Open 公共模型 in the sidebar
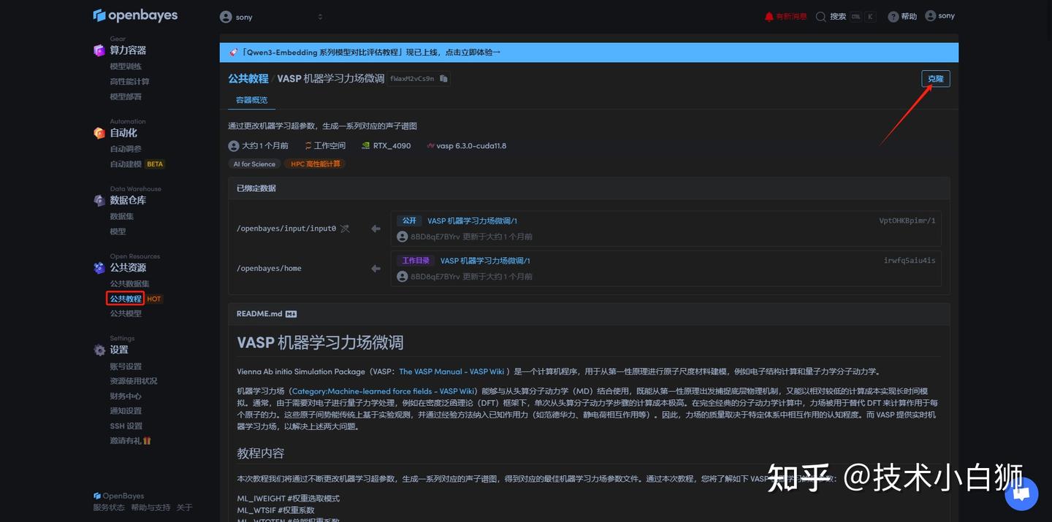Viewport: 1052px width, 522px height. click(x=126, y=313)
